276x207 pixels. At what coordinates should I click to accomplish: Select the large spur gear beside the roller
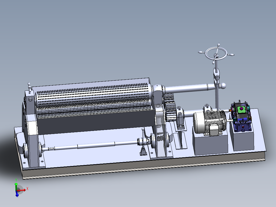[170, 107]
